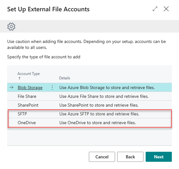Select the SFTP account type
The height and width of the screenshot is (169, 179).
click(x=22, y=114)
